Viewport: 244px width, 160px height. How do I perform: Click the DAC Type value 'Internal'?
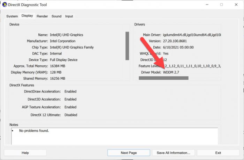[56, 54]
